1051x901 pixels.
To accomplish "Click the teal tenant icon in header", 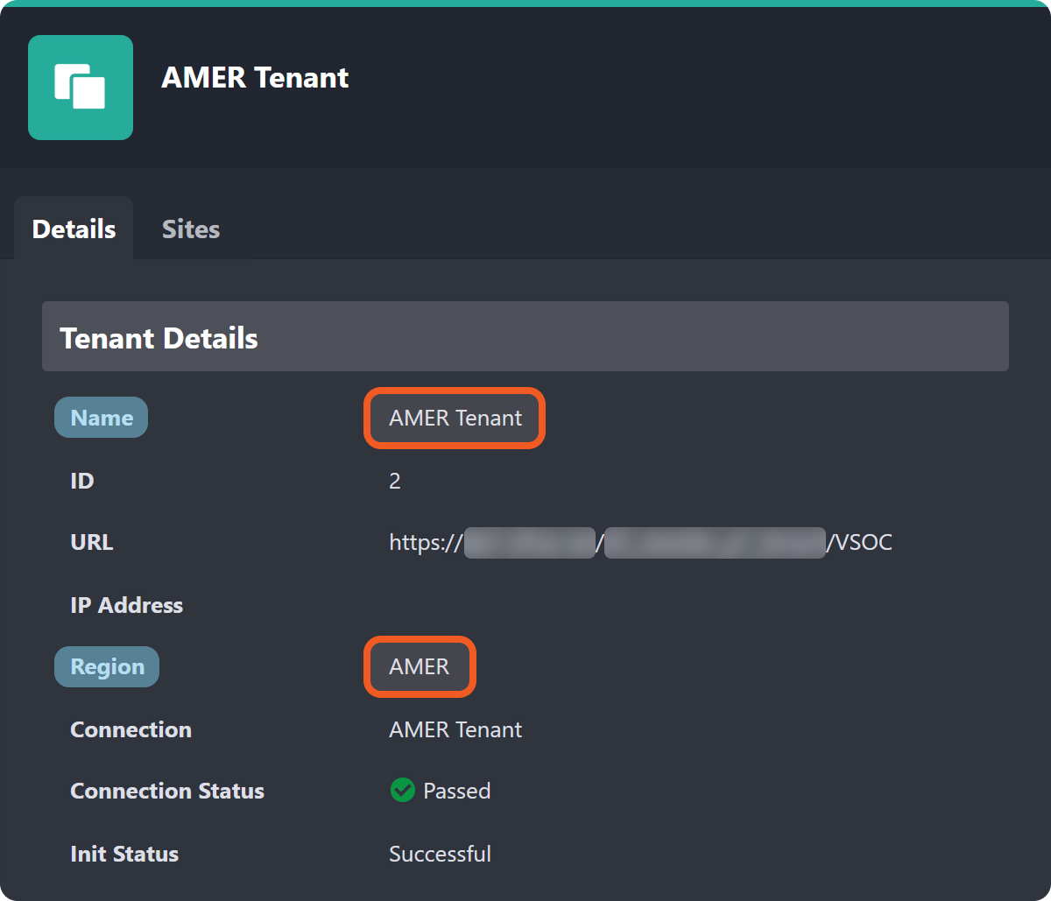I will tap(81, 88).
